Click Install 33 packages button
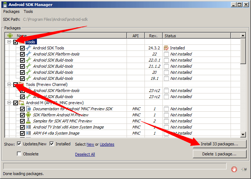The width and height of the screenshot is (251, 179). [x=219, y=144]
